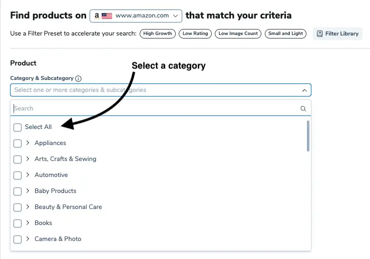Apply the Low Rating filter preset
370x259 pixels.
pyautogui.click(x=195, y=33)
